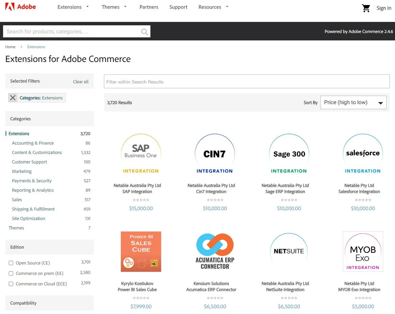
Task: Open Cin7 Integration product title
Action: [x=211, y=191]
